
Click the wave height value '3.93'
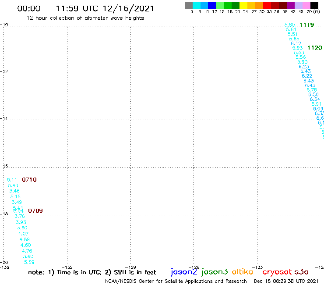(21, 222)
